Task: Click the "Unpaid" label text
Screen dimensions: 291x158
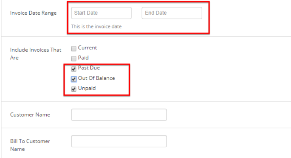Action: [87, 88]
